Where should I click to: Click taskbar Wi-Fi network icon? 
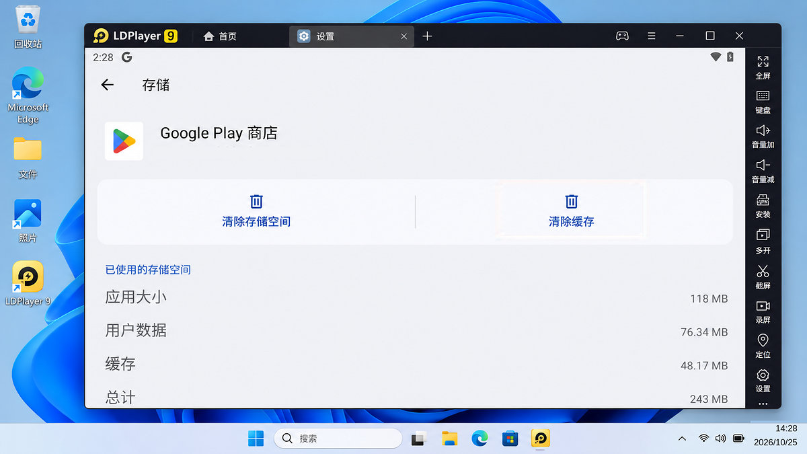(703, 439)
